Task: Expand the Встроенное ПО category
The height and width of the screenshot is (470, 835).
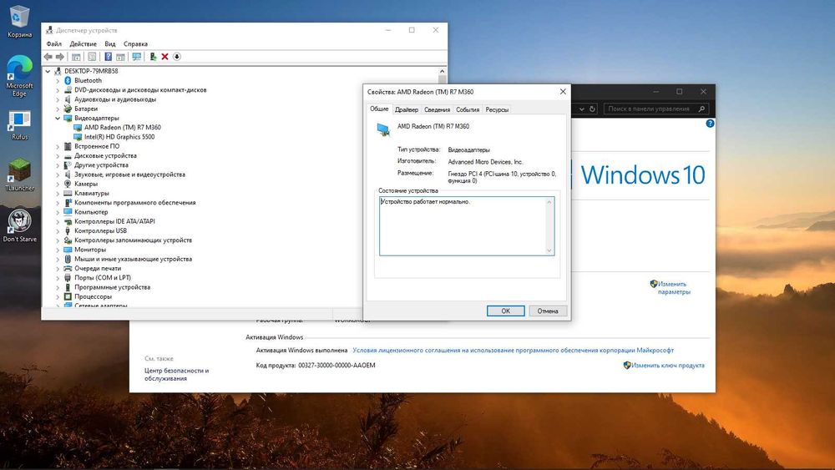Action: (x=58, y=146)
